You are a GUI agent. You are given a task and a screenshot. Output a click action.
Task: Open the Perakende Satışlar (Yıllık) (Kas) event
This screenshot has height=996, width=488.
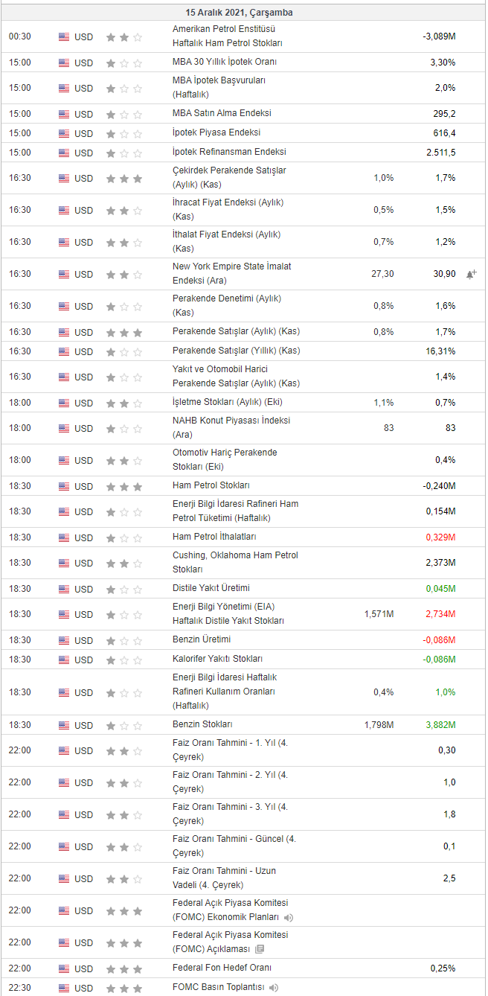click(x=236, y=351)
